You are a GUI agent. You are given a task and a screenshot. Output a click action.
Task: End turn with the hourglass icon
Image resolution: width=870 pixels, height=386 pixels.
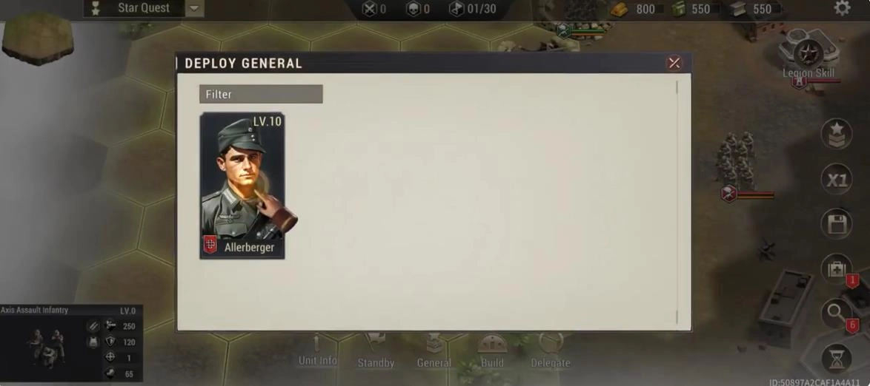coord(836,359)
